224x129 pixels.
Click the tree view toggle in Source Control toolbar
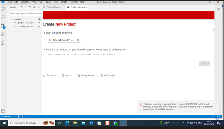coord(21,7)
